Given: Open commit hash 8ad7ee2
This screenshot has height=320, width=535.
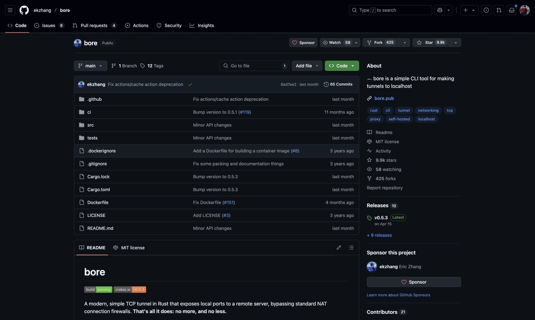Looking at the screenshot, I should tap(288, 84).
